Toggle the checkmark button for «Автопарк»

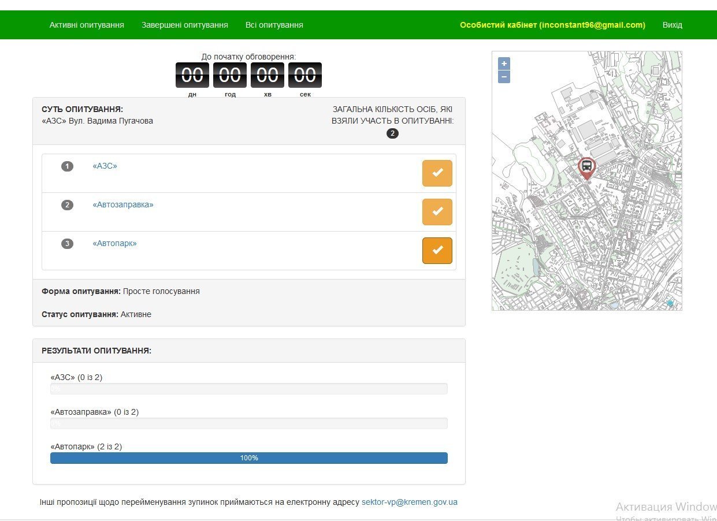tap(437, 251)
